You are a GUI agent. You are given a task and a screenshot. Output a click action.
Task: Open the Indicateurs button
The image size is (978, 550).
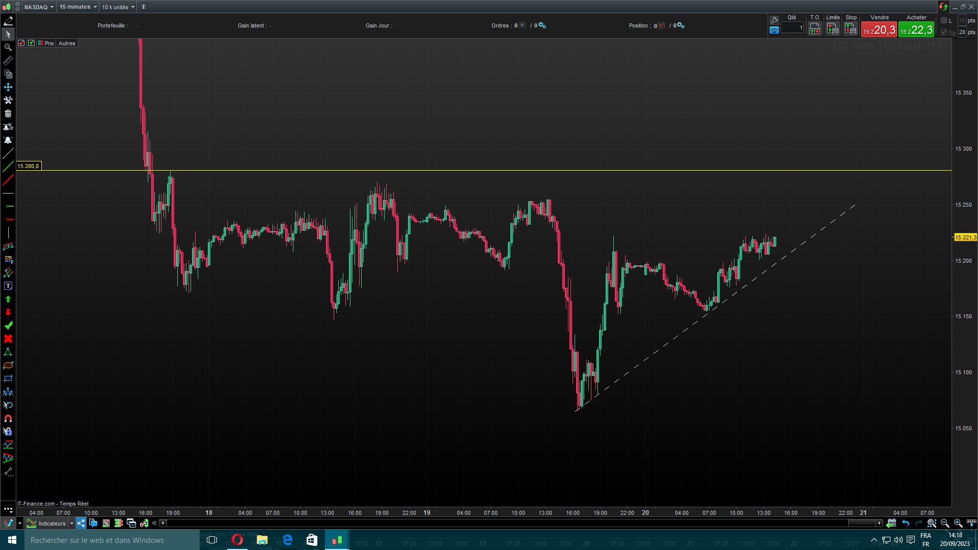(x=46, y=523)
